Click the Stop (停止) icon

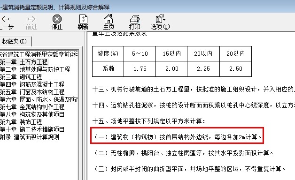point(57,19)
